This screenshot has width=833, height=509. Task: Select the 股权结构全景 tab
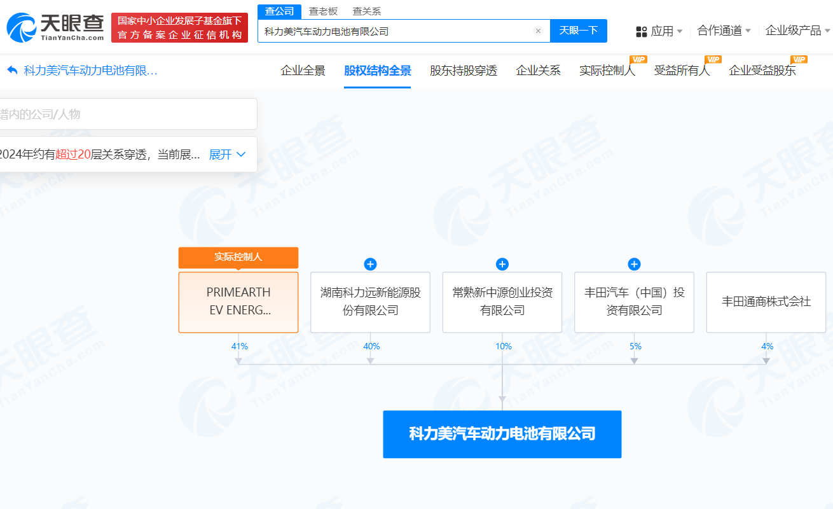[378, 71]
